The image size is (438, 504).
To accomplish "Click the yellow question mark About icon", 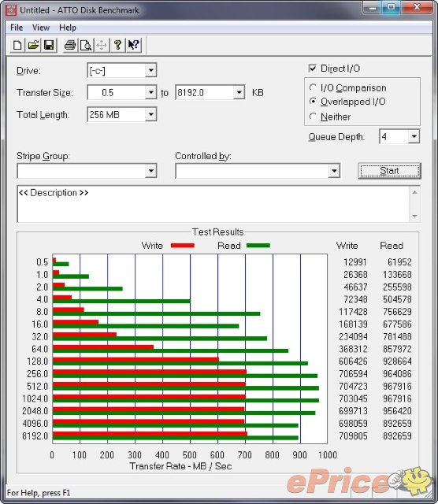I will tap(117, 45).
